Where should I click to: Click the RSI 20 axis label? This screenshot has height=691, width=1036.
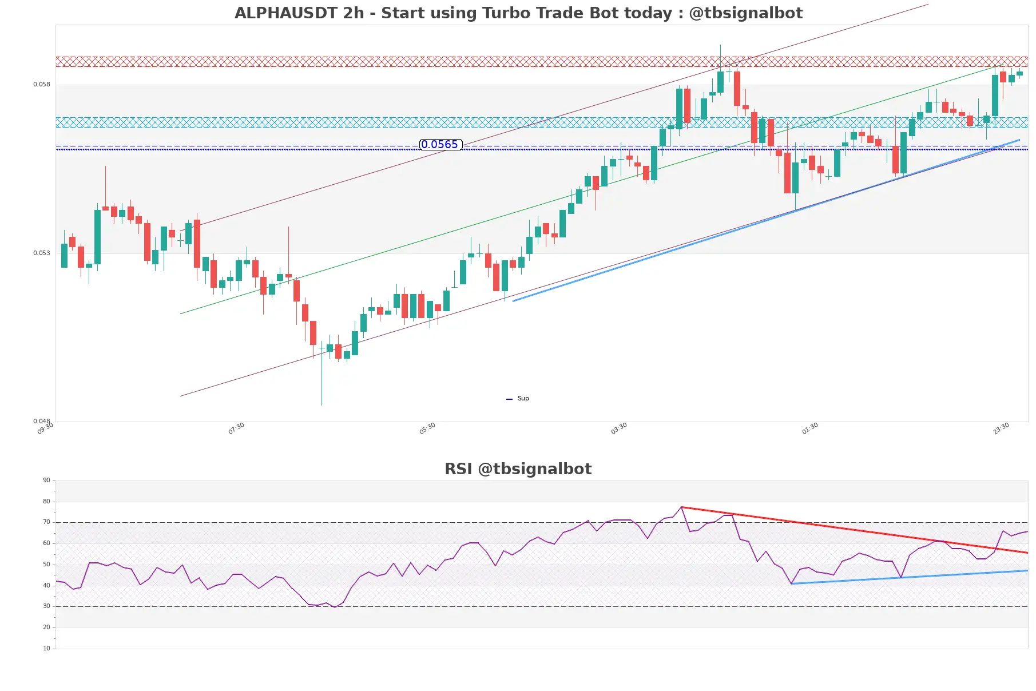click(x=46, y=628)
